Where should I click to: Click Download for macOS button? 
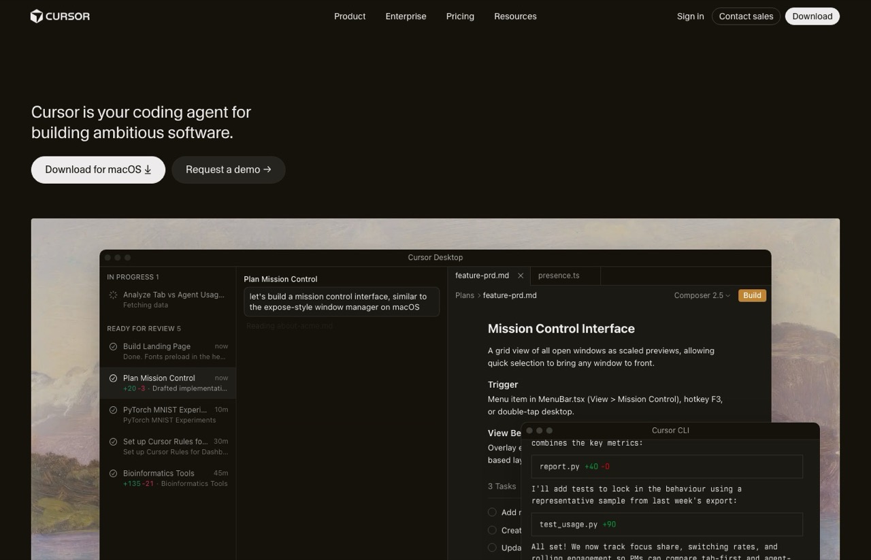click(x=98, y=169)
